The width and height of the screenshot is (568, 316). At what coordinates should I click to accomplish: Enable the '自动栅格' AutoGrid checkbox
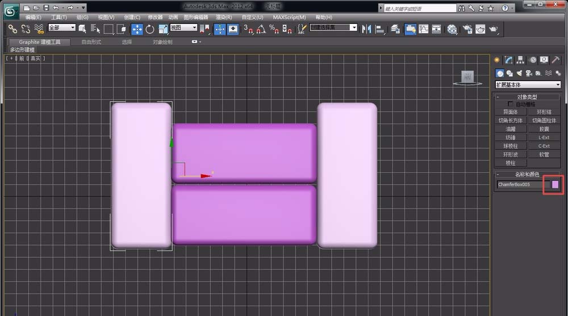pos(511,104)
